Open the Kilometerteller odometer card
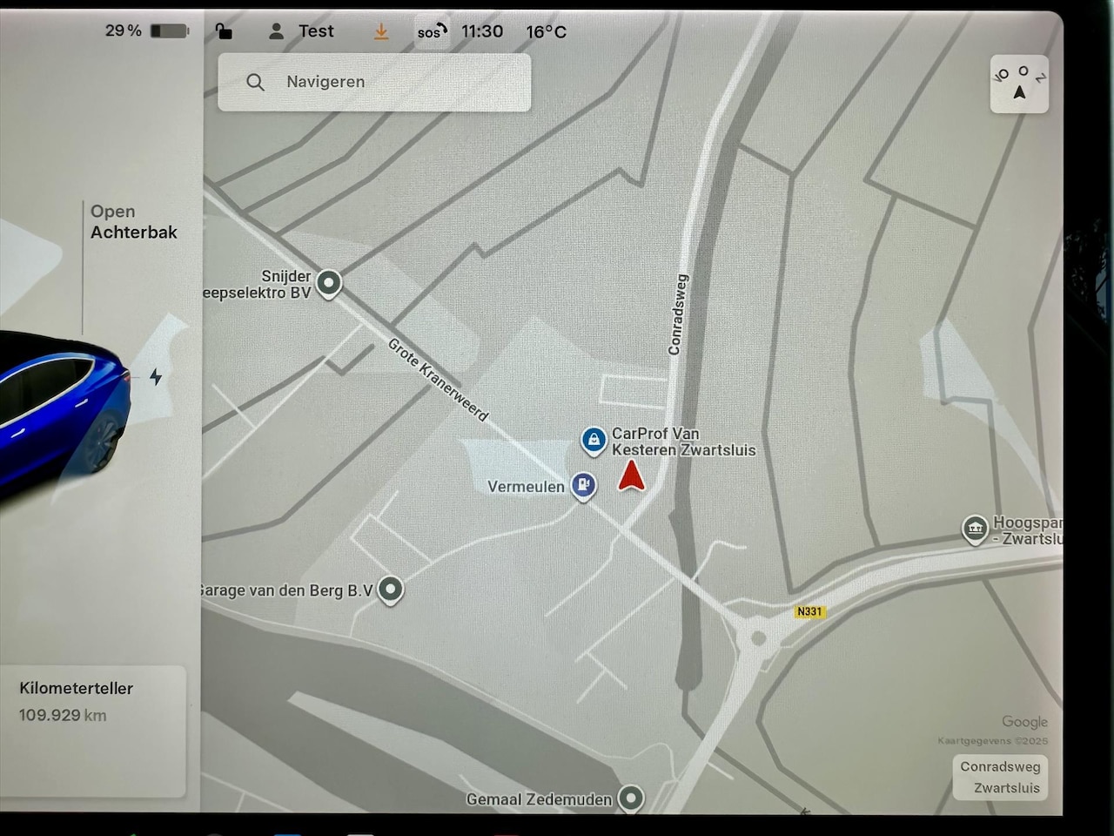This screenshot has width=1114, height=836. click(x=93, y=730)
